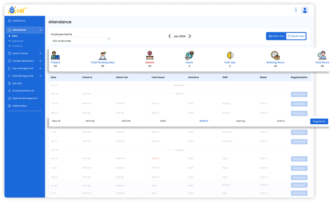Screen dimensions: 331x202
Task: Go to previous month before Jan 2024
Action: pyautogui.click(x=169, y=36)
